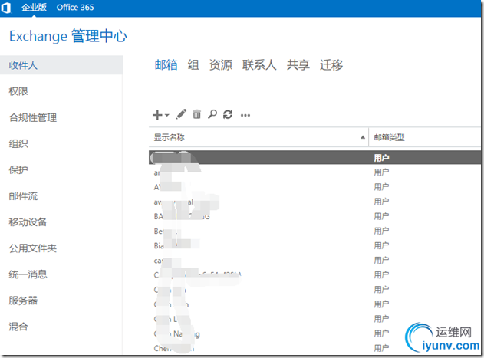This screenshot has width=484, height=358.
Task: Open Office 365 in the top bar
Action: click(75, 8)
